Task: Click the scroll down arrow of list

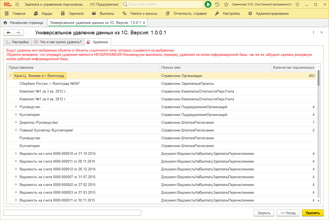Action: 319,201
